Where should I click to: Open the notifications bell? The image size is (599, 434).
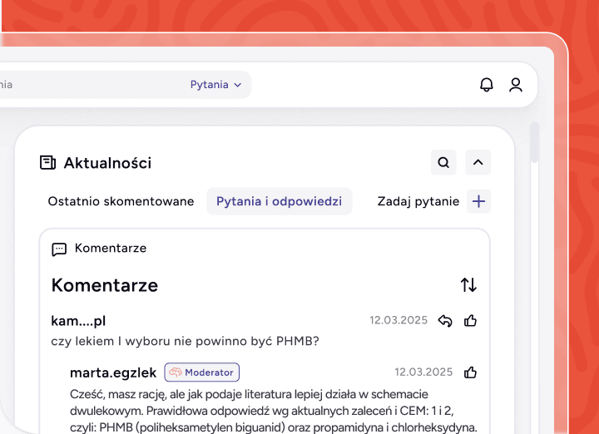tap(487, 85)
